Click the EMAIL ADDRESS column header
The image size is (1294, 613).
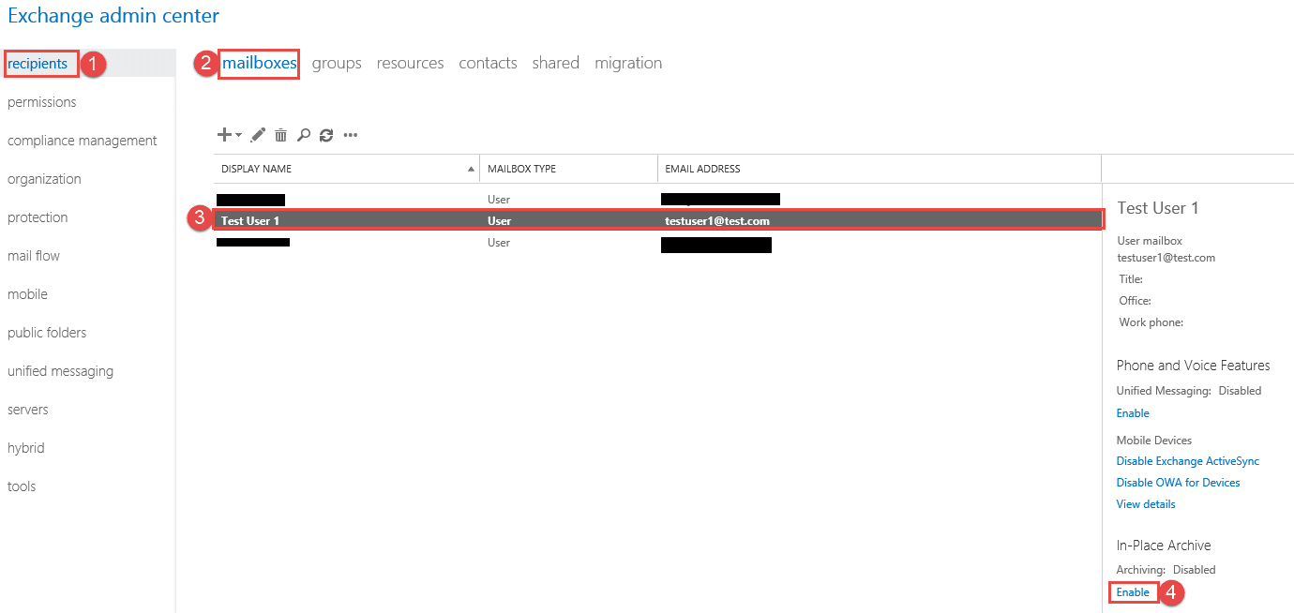[879, 169]
